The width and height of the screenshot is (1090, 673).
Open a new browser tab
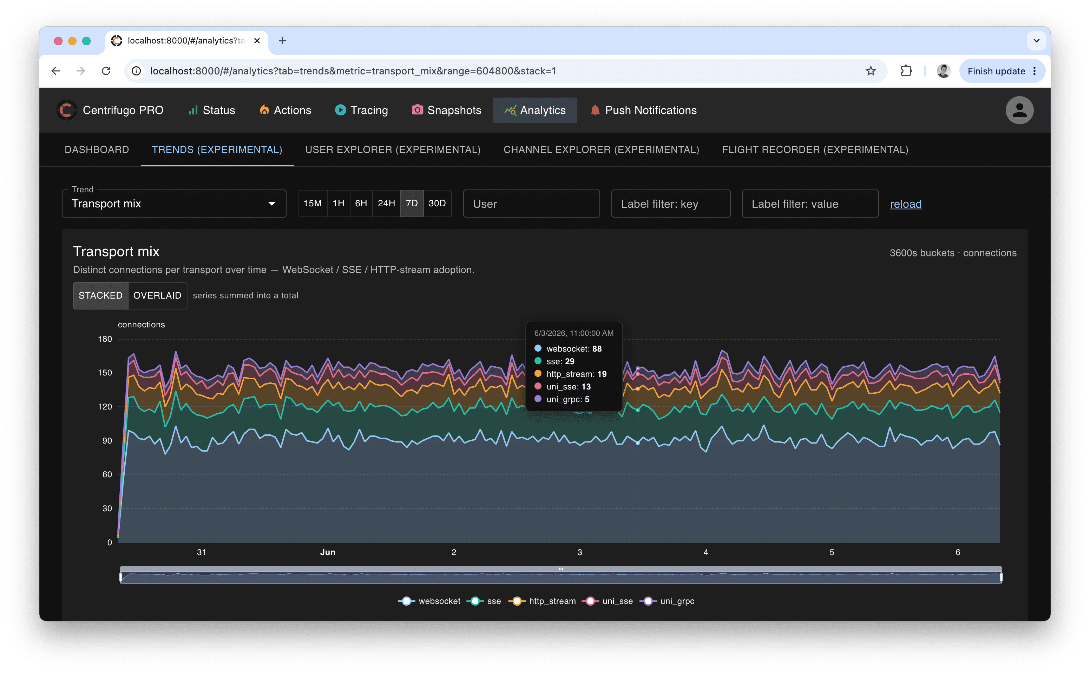click(x=282, y=41)
